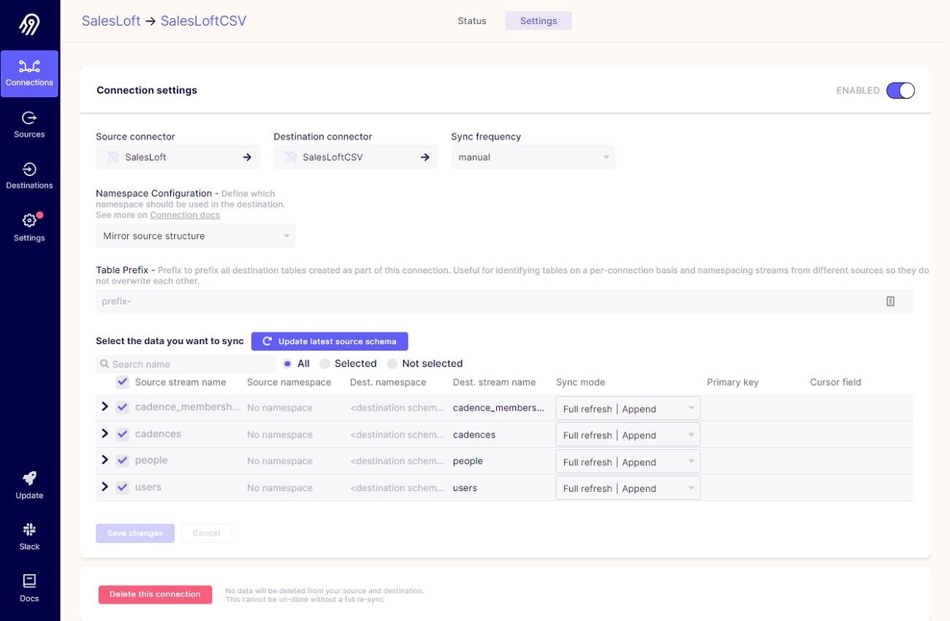Open the Mirror source structure dropdown

point(195,236)
